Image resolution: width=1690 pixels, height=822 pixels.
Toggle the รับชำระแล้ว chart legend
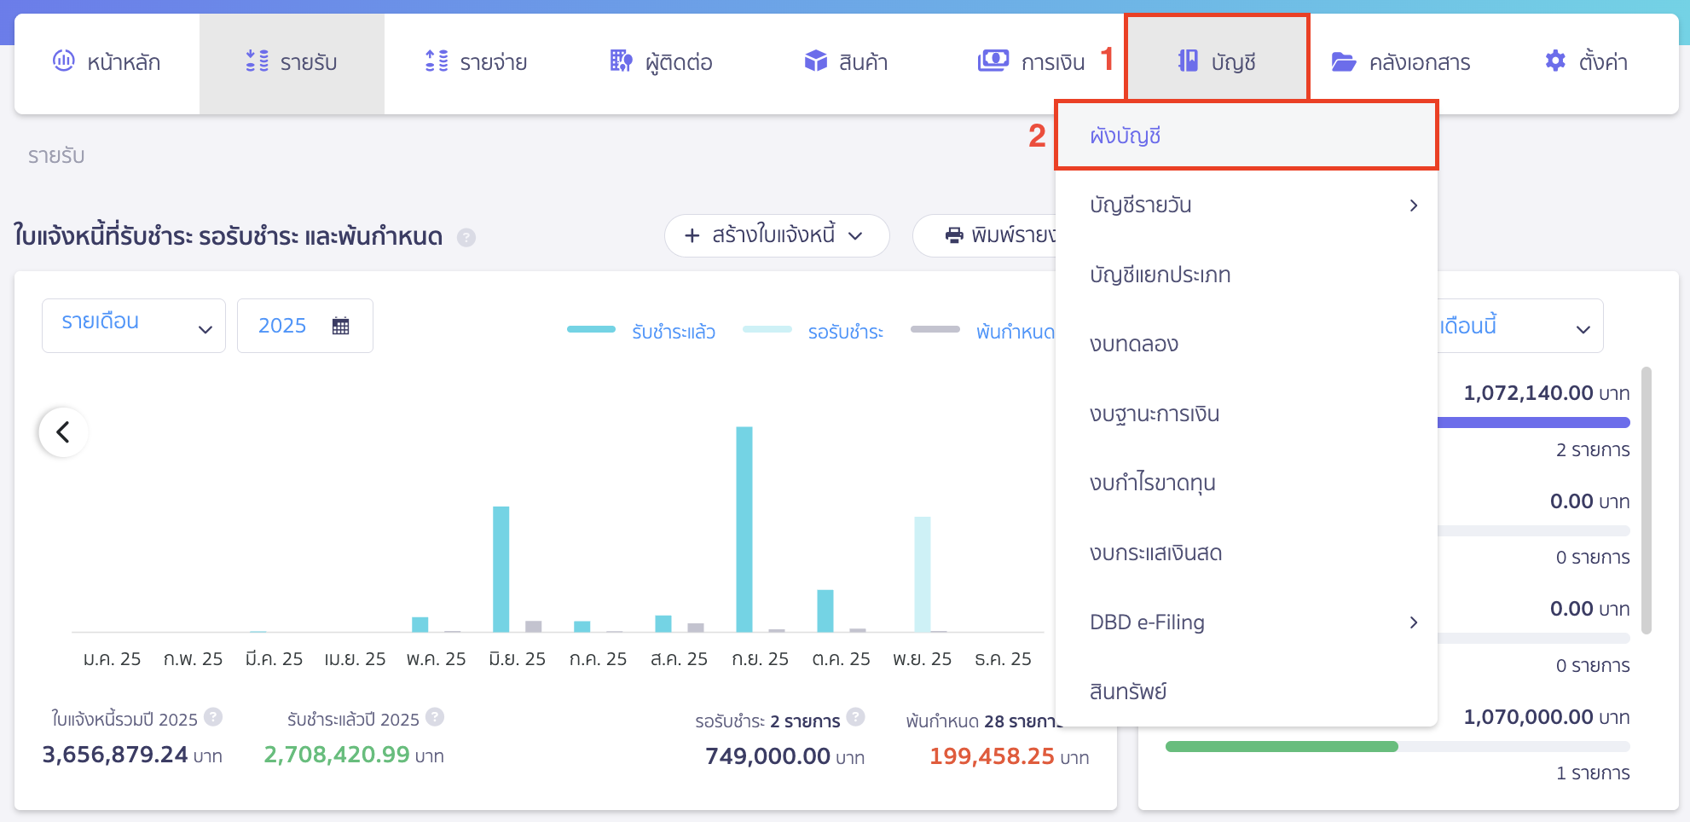tap(640, 331)
